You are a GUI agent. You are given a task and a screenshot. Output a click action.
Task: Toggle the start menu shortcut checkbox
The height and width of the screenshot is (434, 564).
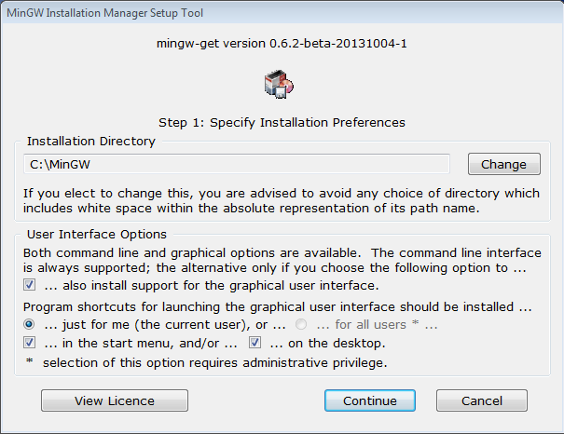pyautogui.click(x=31, y=343)
